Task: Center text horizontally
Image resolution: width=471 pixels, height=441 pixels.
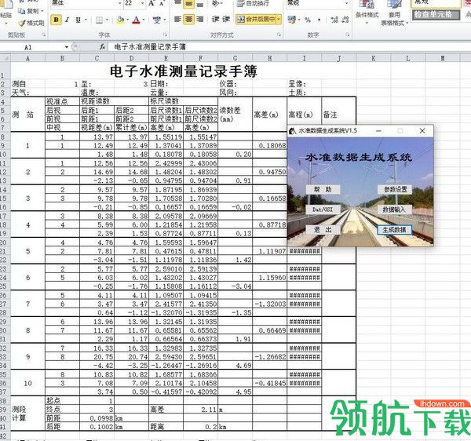Action: point(188,20)
